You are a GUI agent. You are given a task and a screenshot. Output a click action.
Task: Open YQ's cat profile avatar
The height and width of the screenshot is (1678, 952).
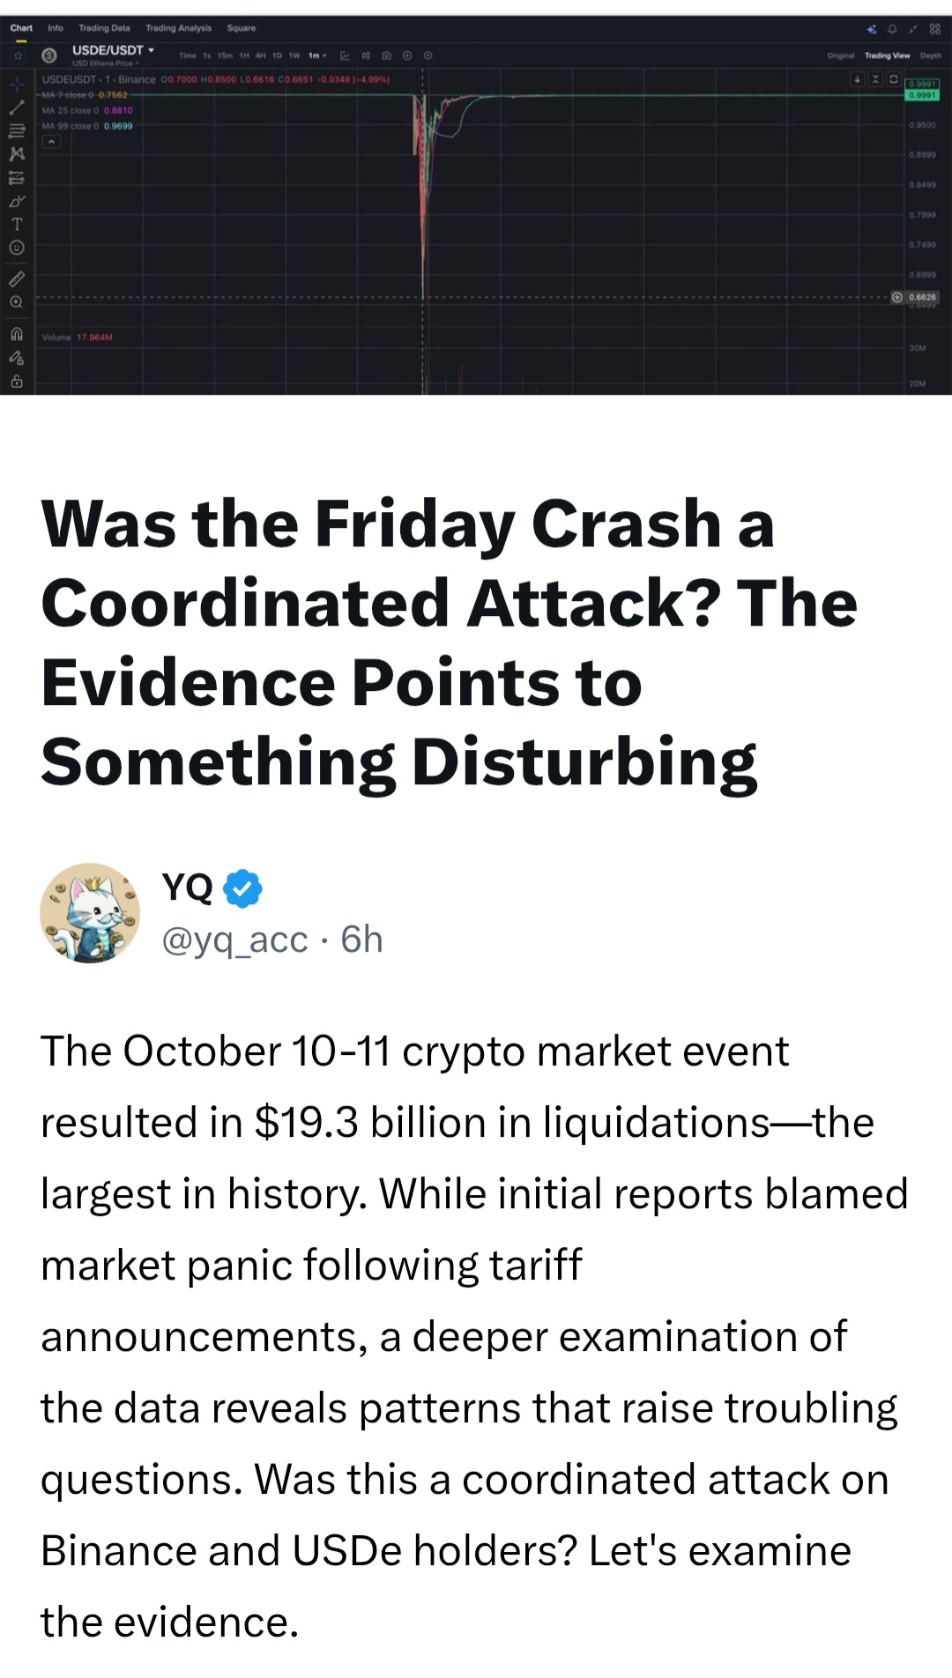[x=90, y=913]
